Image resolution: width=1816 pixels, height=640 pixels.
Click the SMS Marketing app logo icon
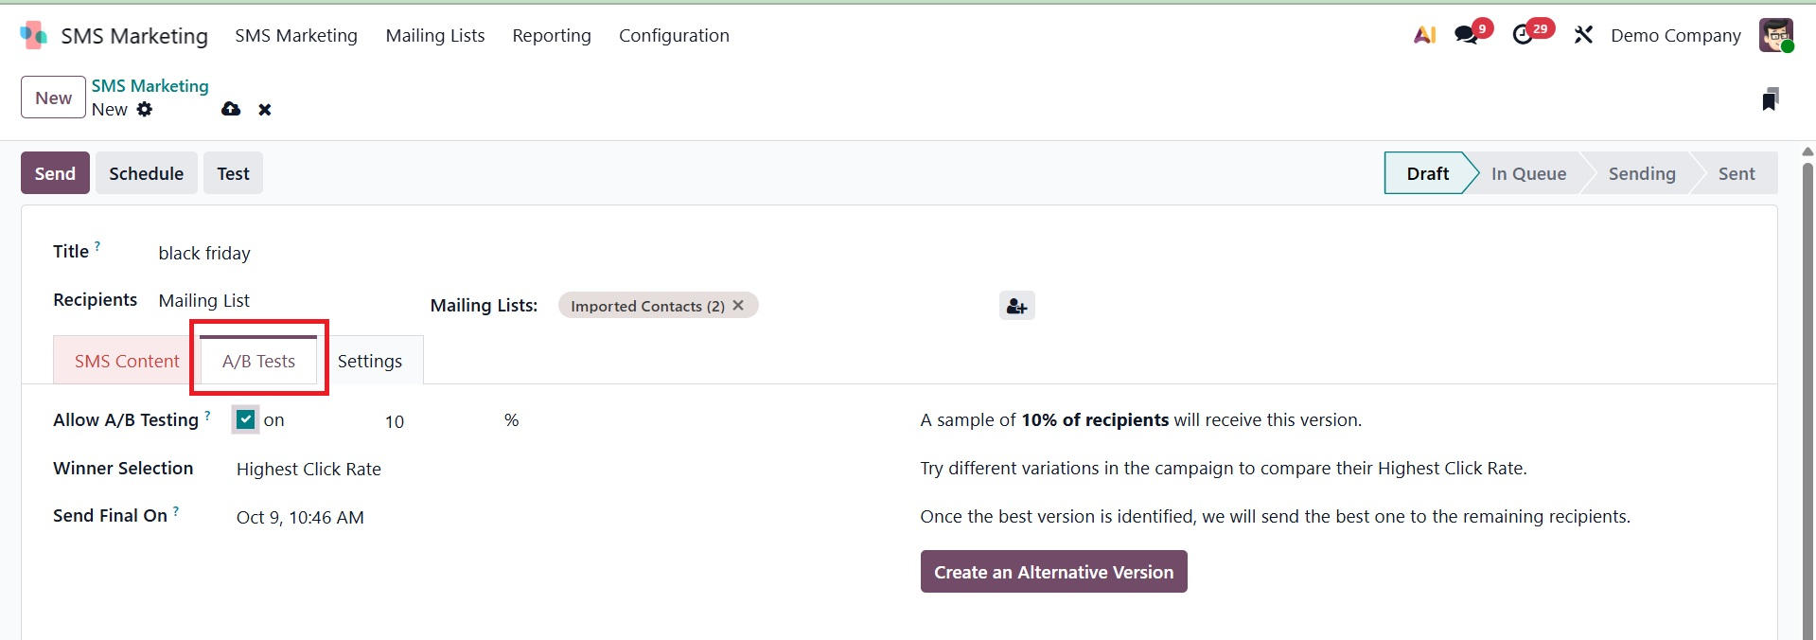pos(33,35)
